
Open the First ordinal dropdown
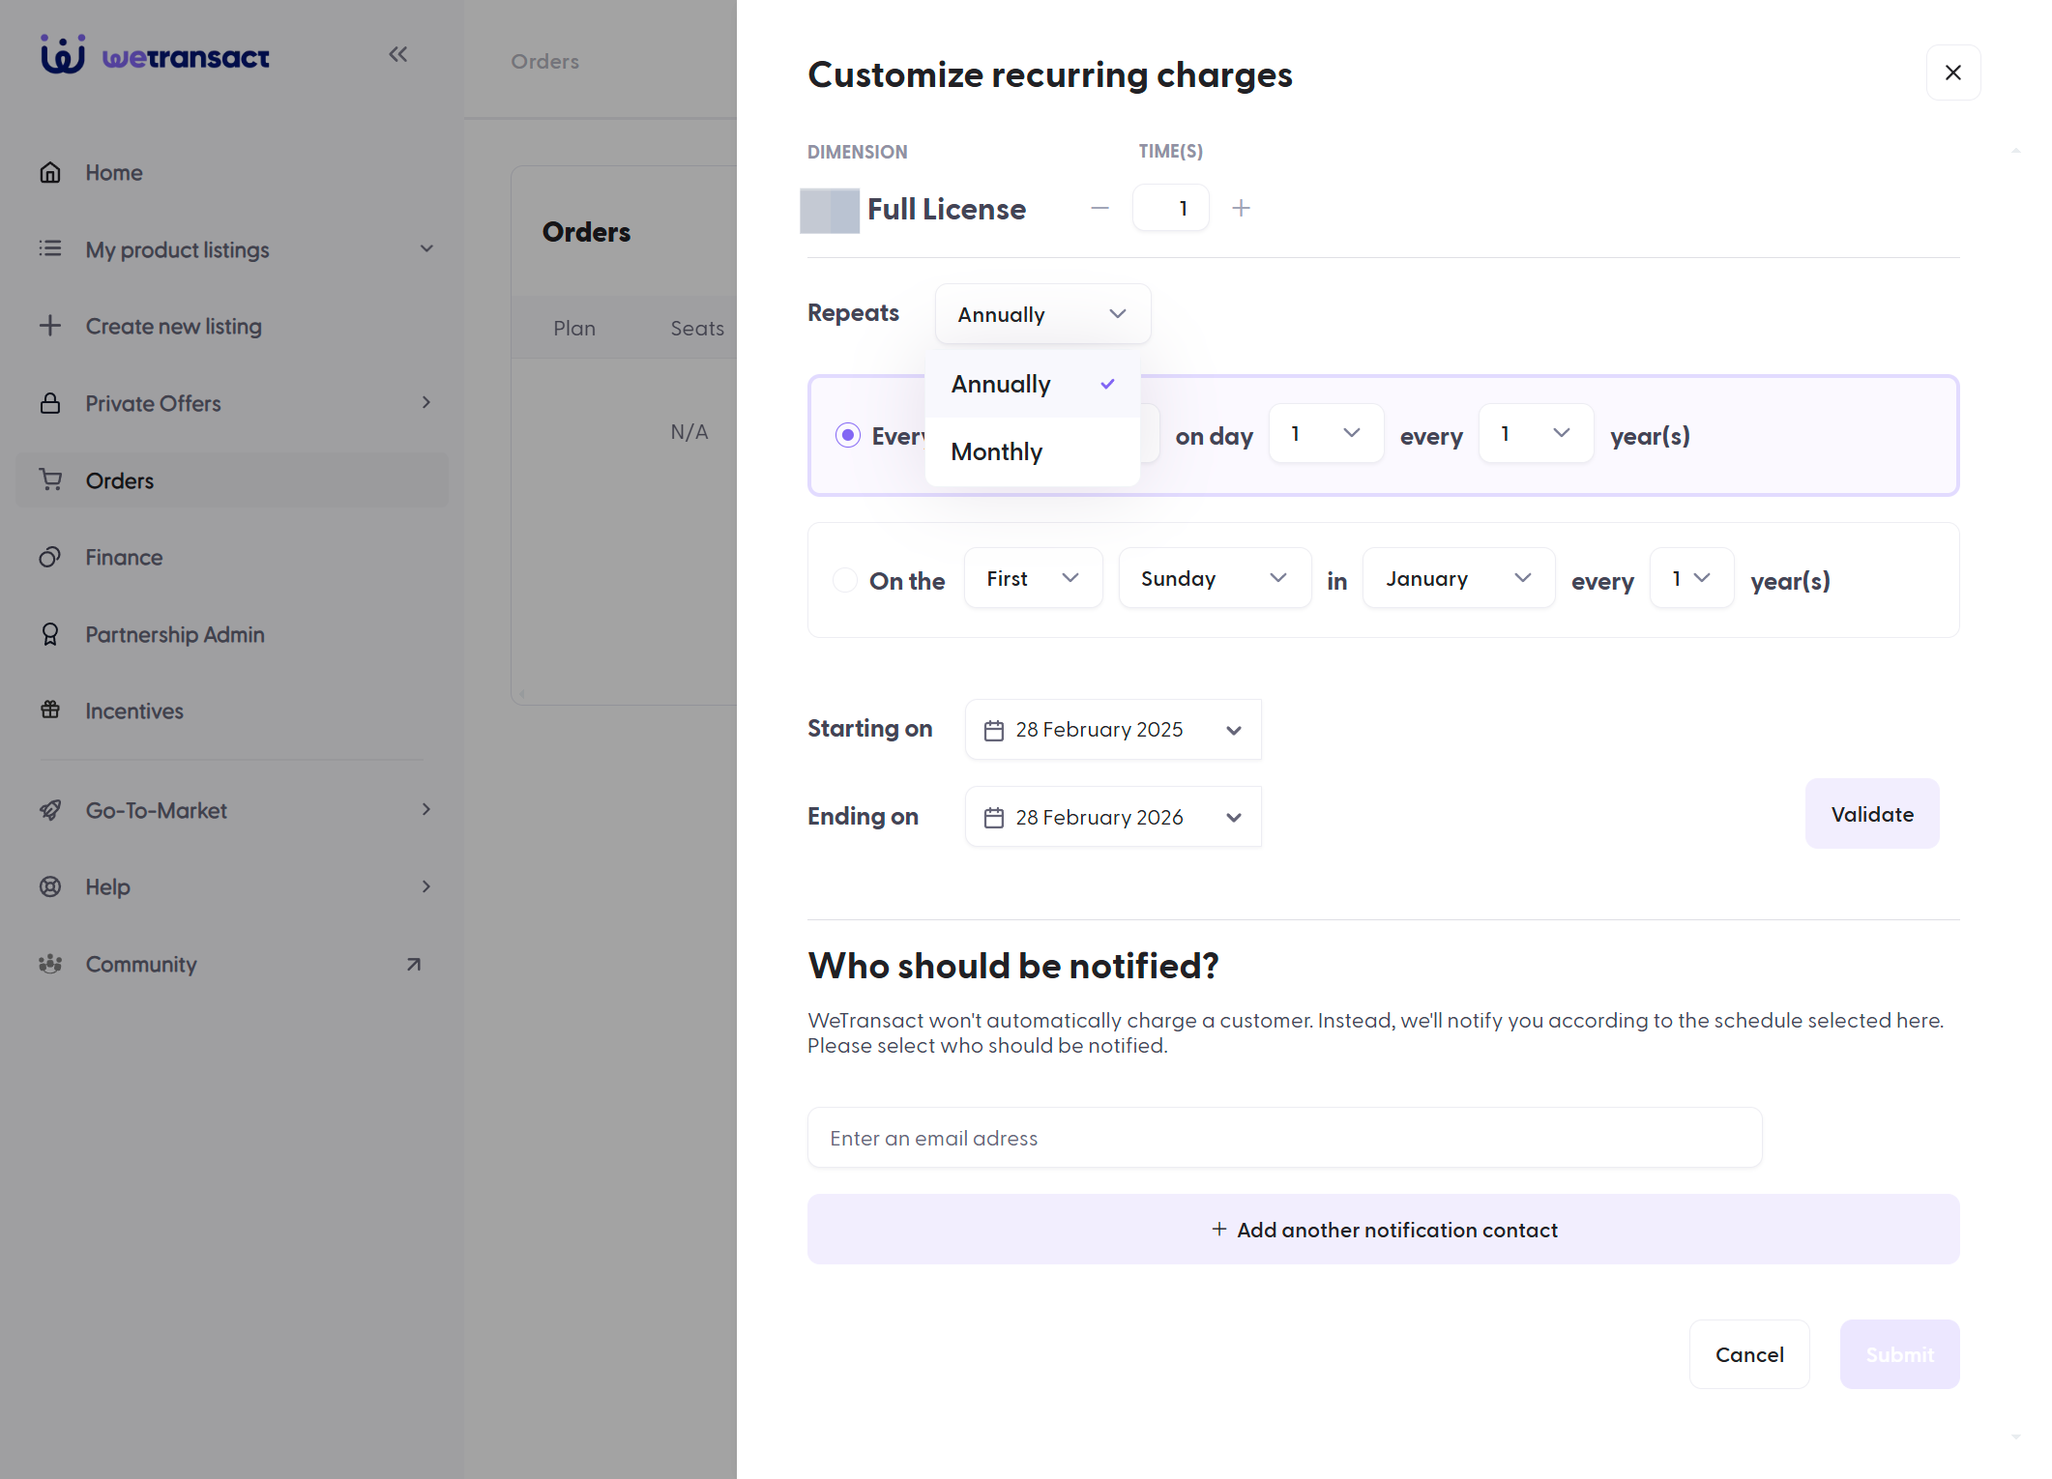[x=1033, y=578]
